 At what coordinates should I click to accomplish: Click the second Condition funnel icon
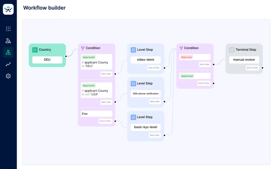tap(181, 48)
